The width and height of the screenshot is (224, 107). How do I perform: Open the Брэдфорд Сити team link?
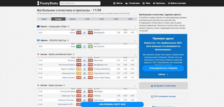coord(101,65)
